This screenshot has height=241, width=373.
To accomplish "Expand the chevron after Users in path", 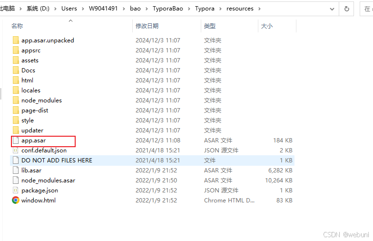I will coord(83,9).
